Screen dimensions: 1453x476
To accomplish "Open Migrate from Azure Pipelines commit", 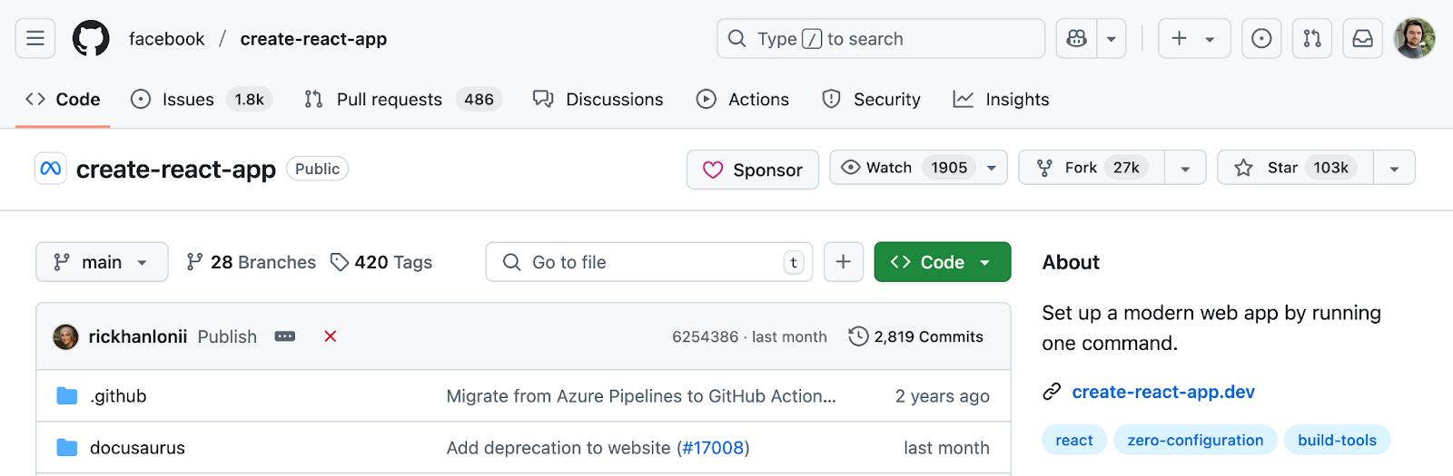I will click(641, 396).
